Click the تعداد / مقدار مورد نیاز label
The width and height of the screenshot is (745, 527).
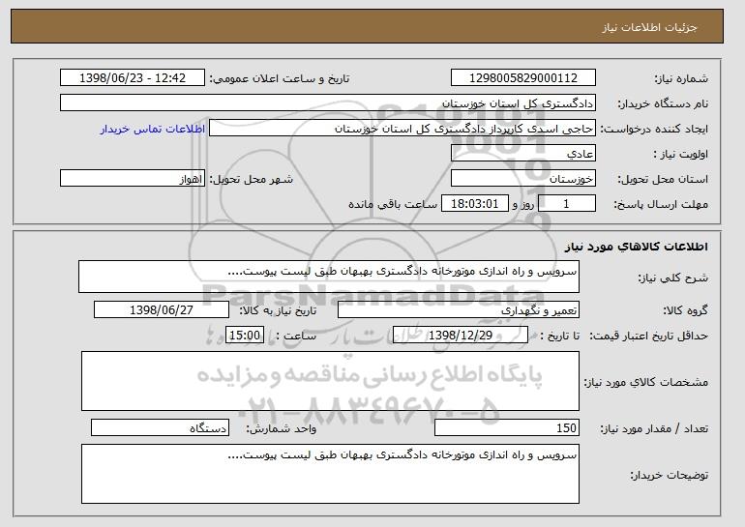(x=654, y=428)
